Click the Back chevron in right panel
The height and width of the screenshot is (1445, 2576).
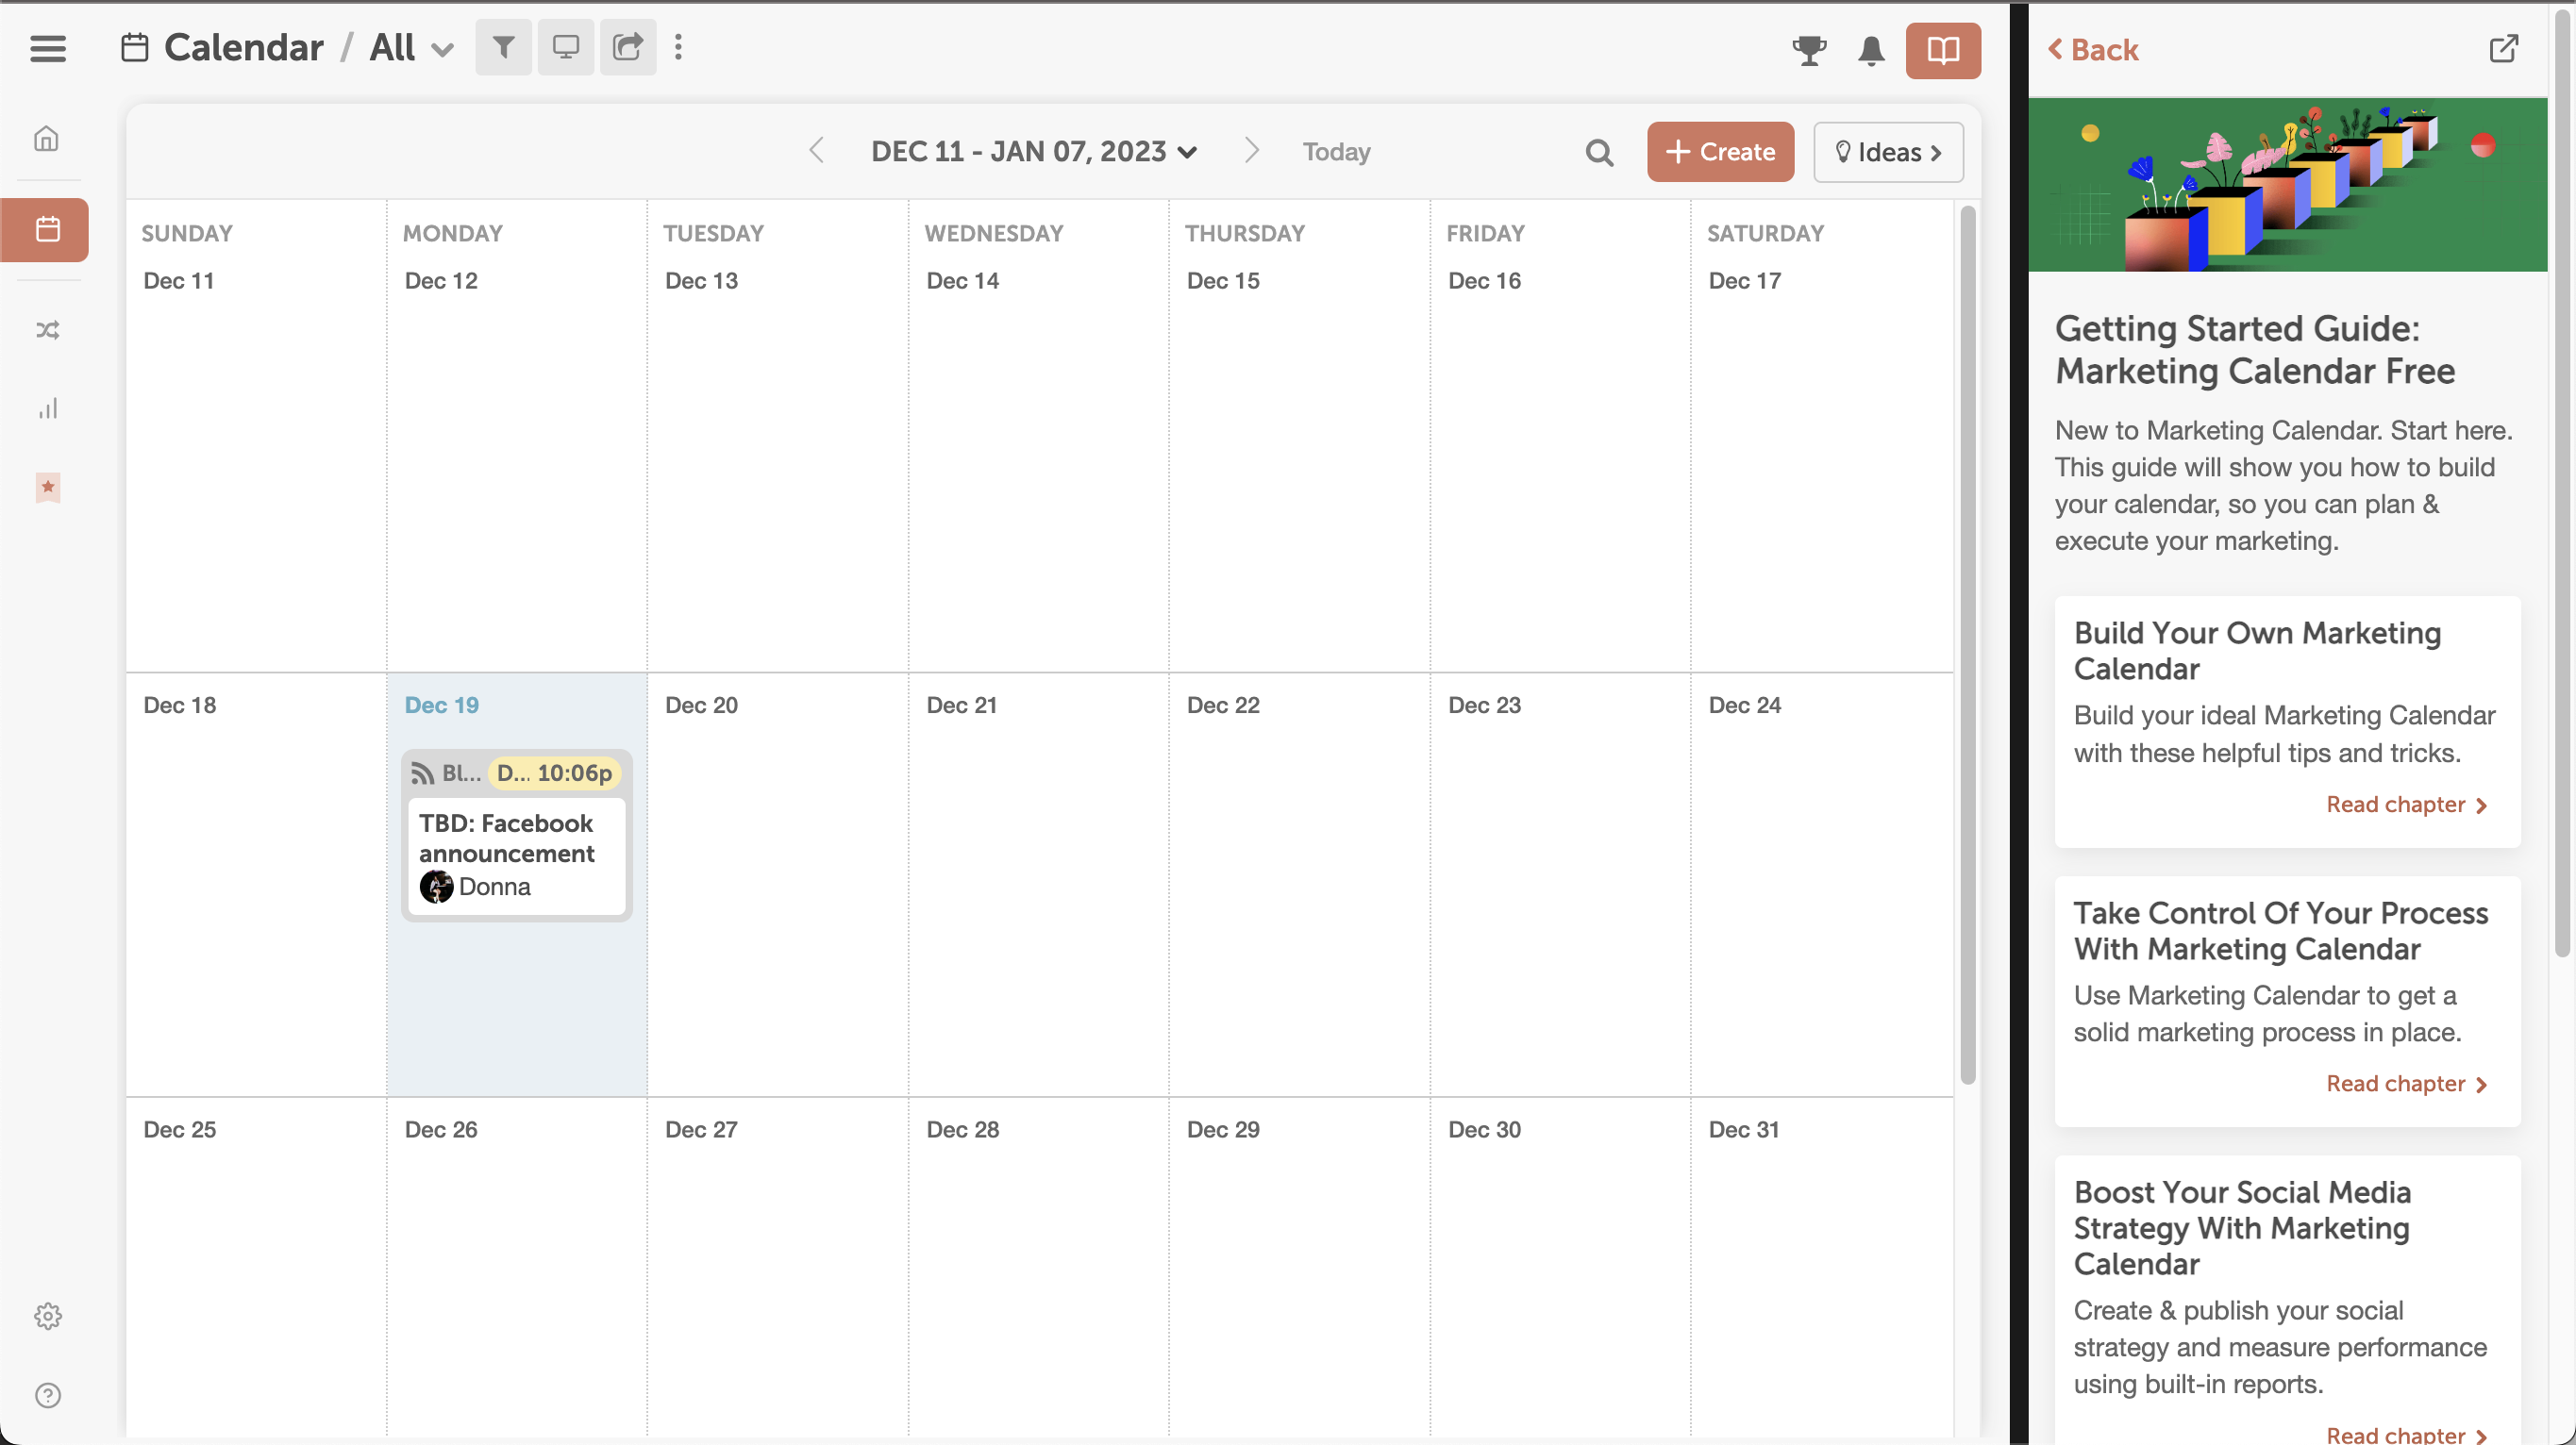[x=2058, y=50]
